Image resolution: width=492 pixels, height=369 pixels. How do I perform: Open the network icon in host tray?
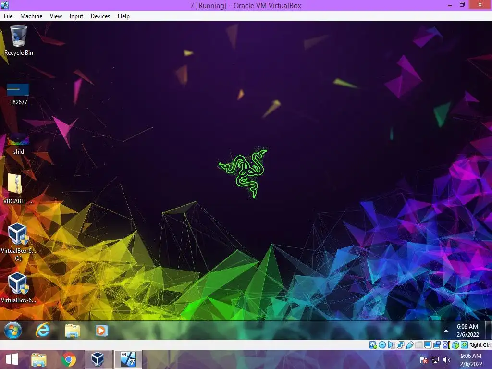(x=435, y=359)
